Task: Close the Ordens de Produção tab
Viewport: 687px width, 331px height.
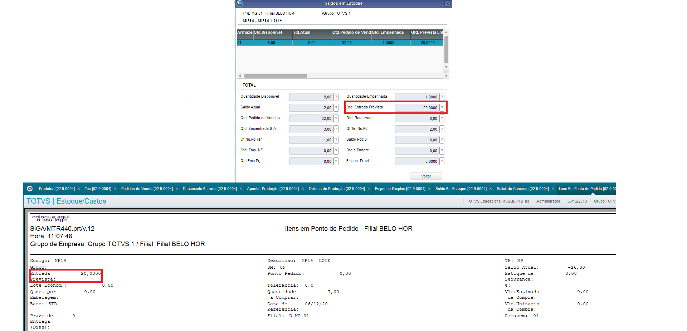Action: (369, 189)
